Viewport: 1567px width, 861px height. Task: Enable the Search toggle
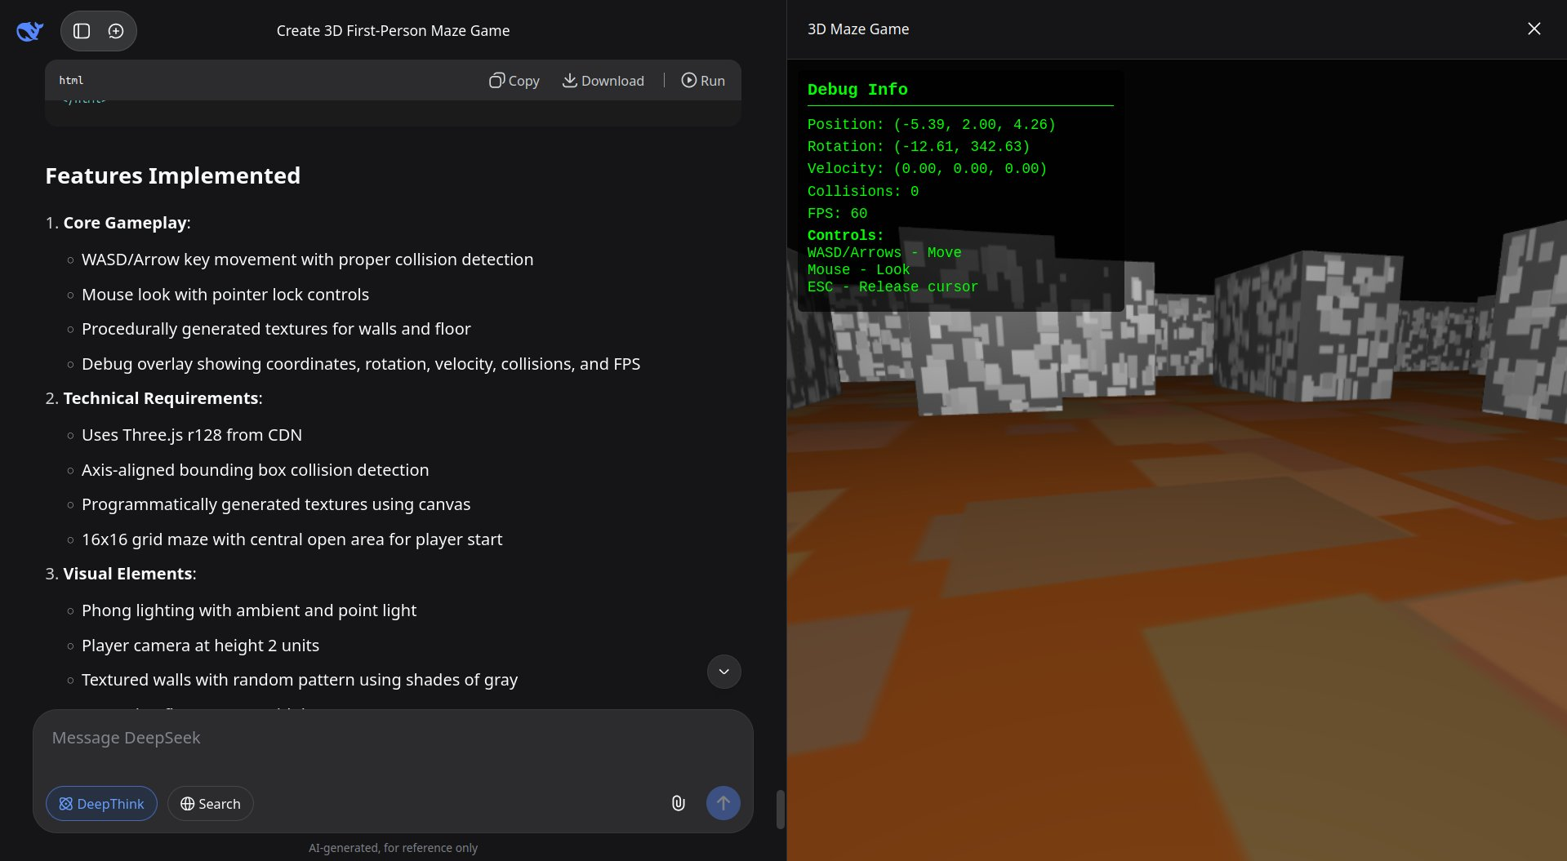click(x=211, y=804)
